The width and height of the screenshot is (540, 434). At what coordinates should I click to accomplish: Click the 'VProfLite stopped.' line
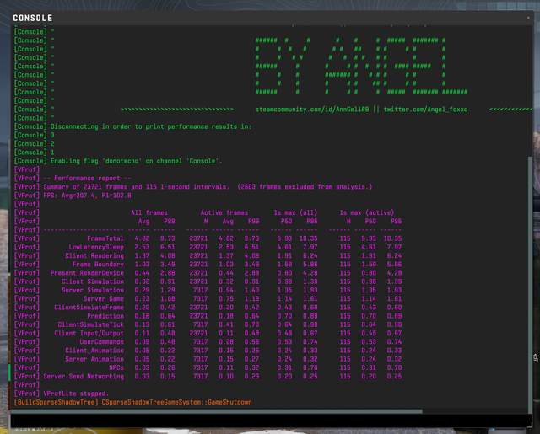pyautogui.click(x=76, y=394)
